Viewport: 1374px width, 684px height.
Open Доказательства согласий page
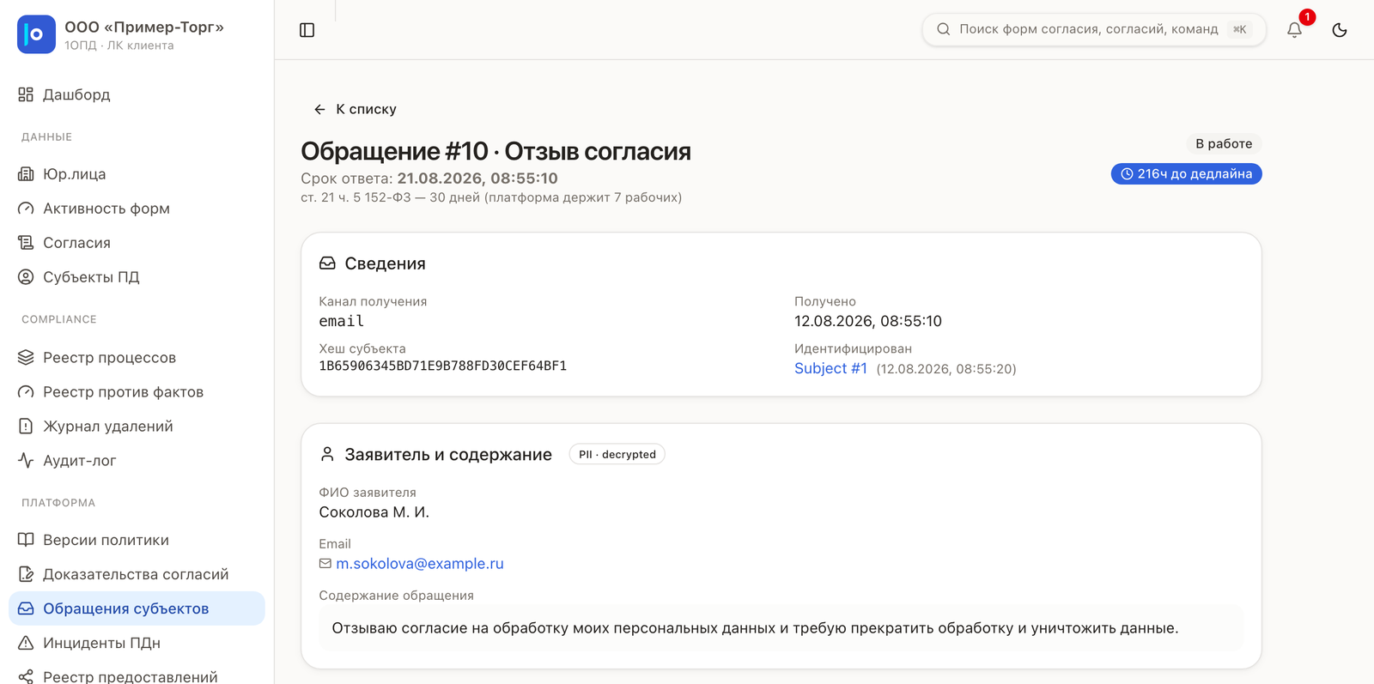pyautogui.click(x=137, y=574)
